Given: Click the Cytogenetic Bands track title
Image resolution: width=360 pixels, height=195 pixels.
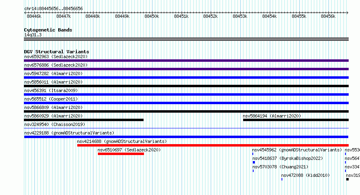Looking at the screenshot, I should coord(48,30).
